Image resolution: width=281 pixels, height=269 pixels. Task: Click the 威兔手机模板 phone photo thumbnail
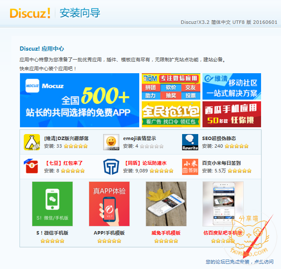166,204
